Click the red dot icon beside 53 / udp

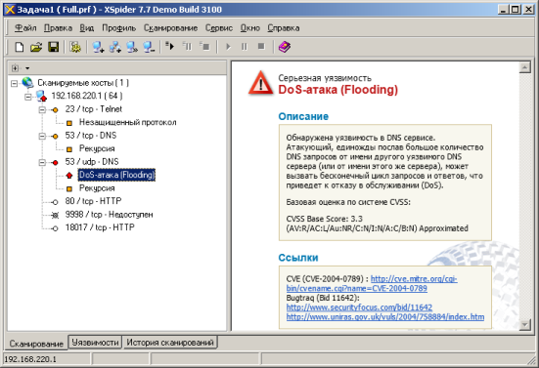point(55,162)
